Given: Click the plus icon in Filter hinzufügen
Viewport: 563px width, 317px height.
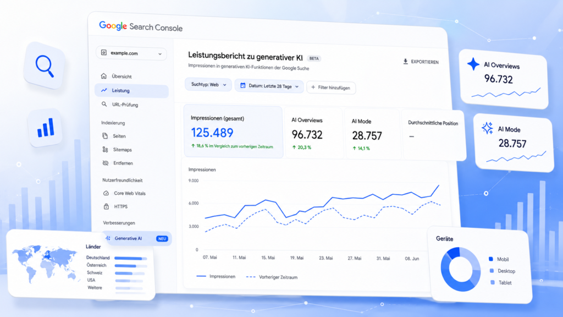Looking at the screenshot, I should click(x=313, y=88).
